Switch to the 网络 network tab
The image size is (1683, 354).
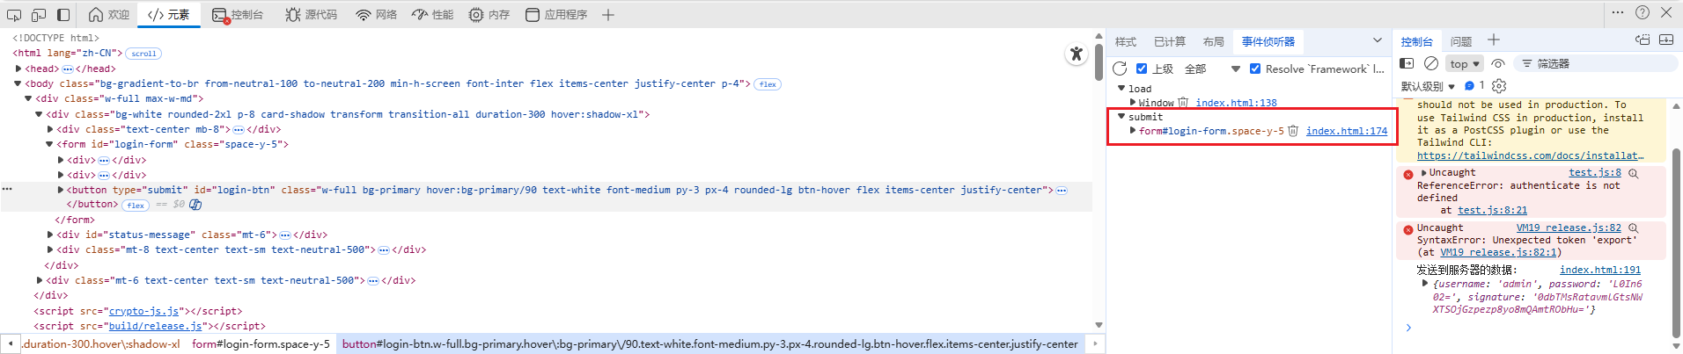point(376,14)
